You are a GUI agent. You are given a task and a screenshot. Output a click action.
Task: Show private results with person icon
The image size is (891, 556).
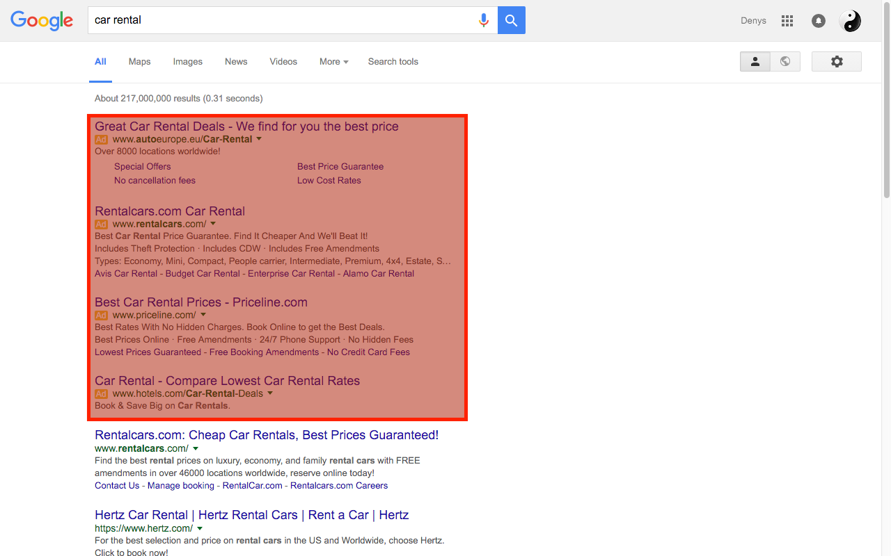[x=755, y=61]
